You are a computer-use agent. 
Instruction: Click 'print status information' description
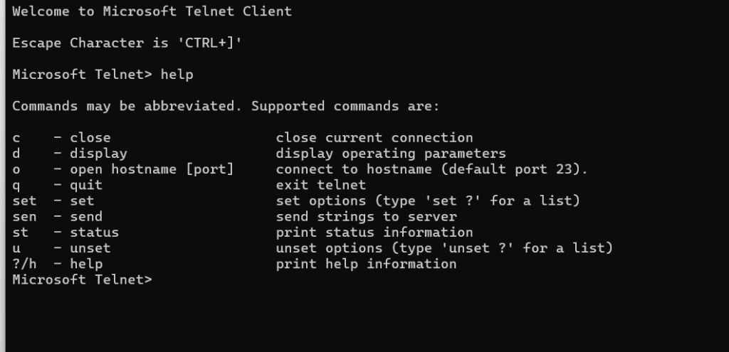(374, 233)
